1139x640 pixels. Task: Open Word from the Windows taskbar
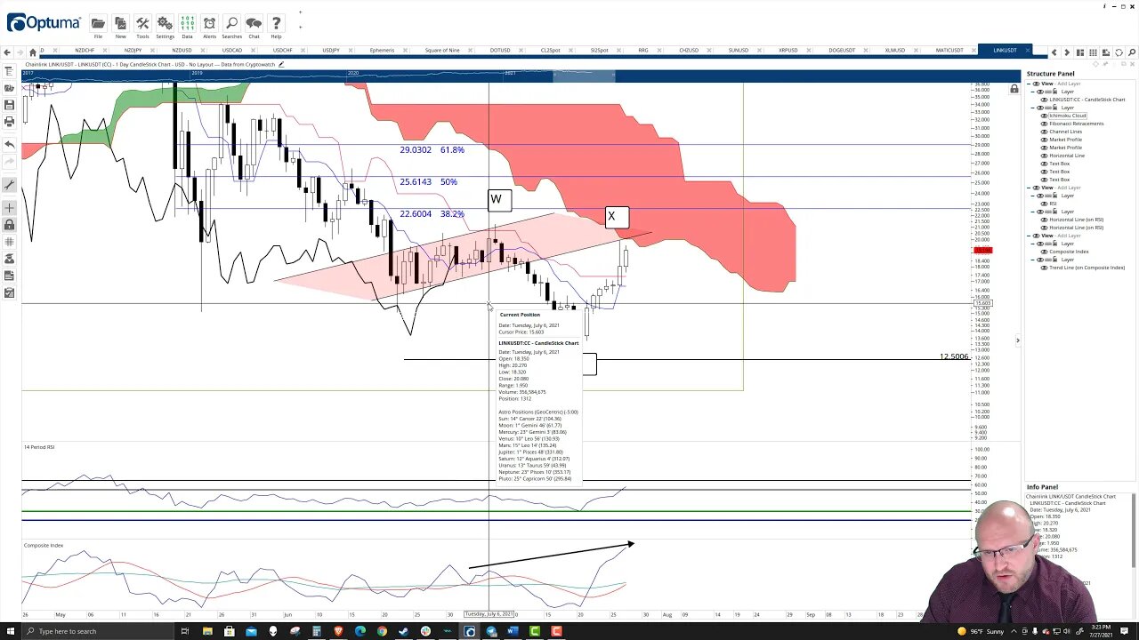tap(513, 631)
